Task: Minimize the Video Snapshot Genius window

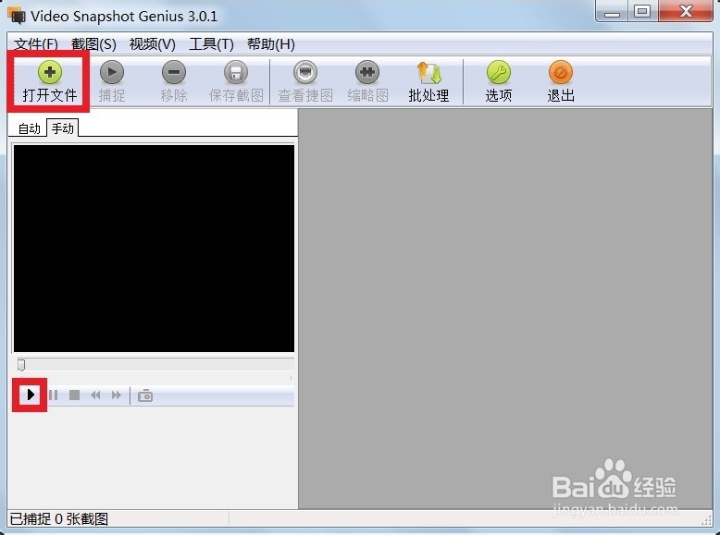Action: [x=612, y=12]
